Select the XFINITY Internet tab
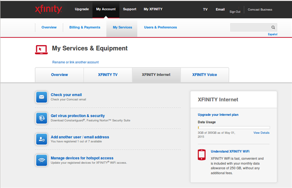 [x=156, y=75]
